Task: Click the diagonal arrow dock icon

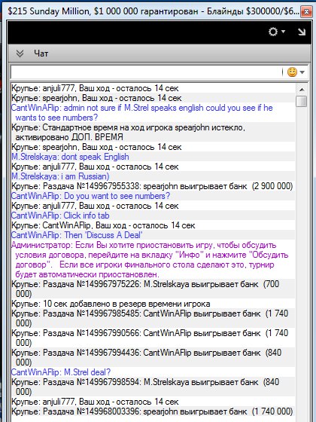Action: [302, 32]
